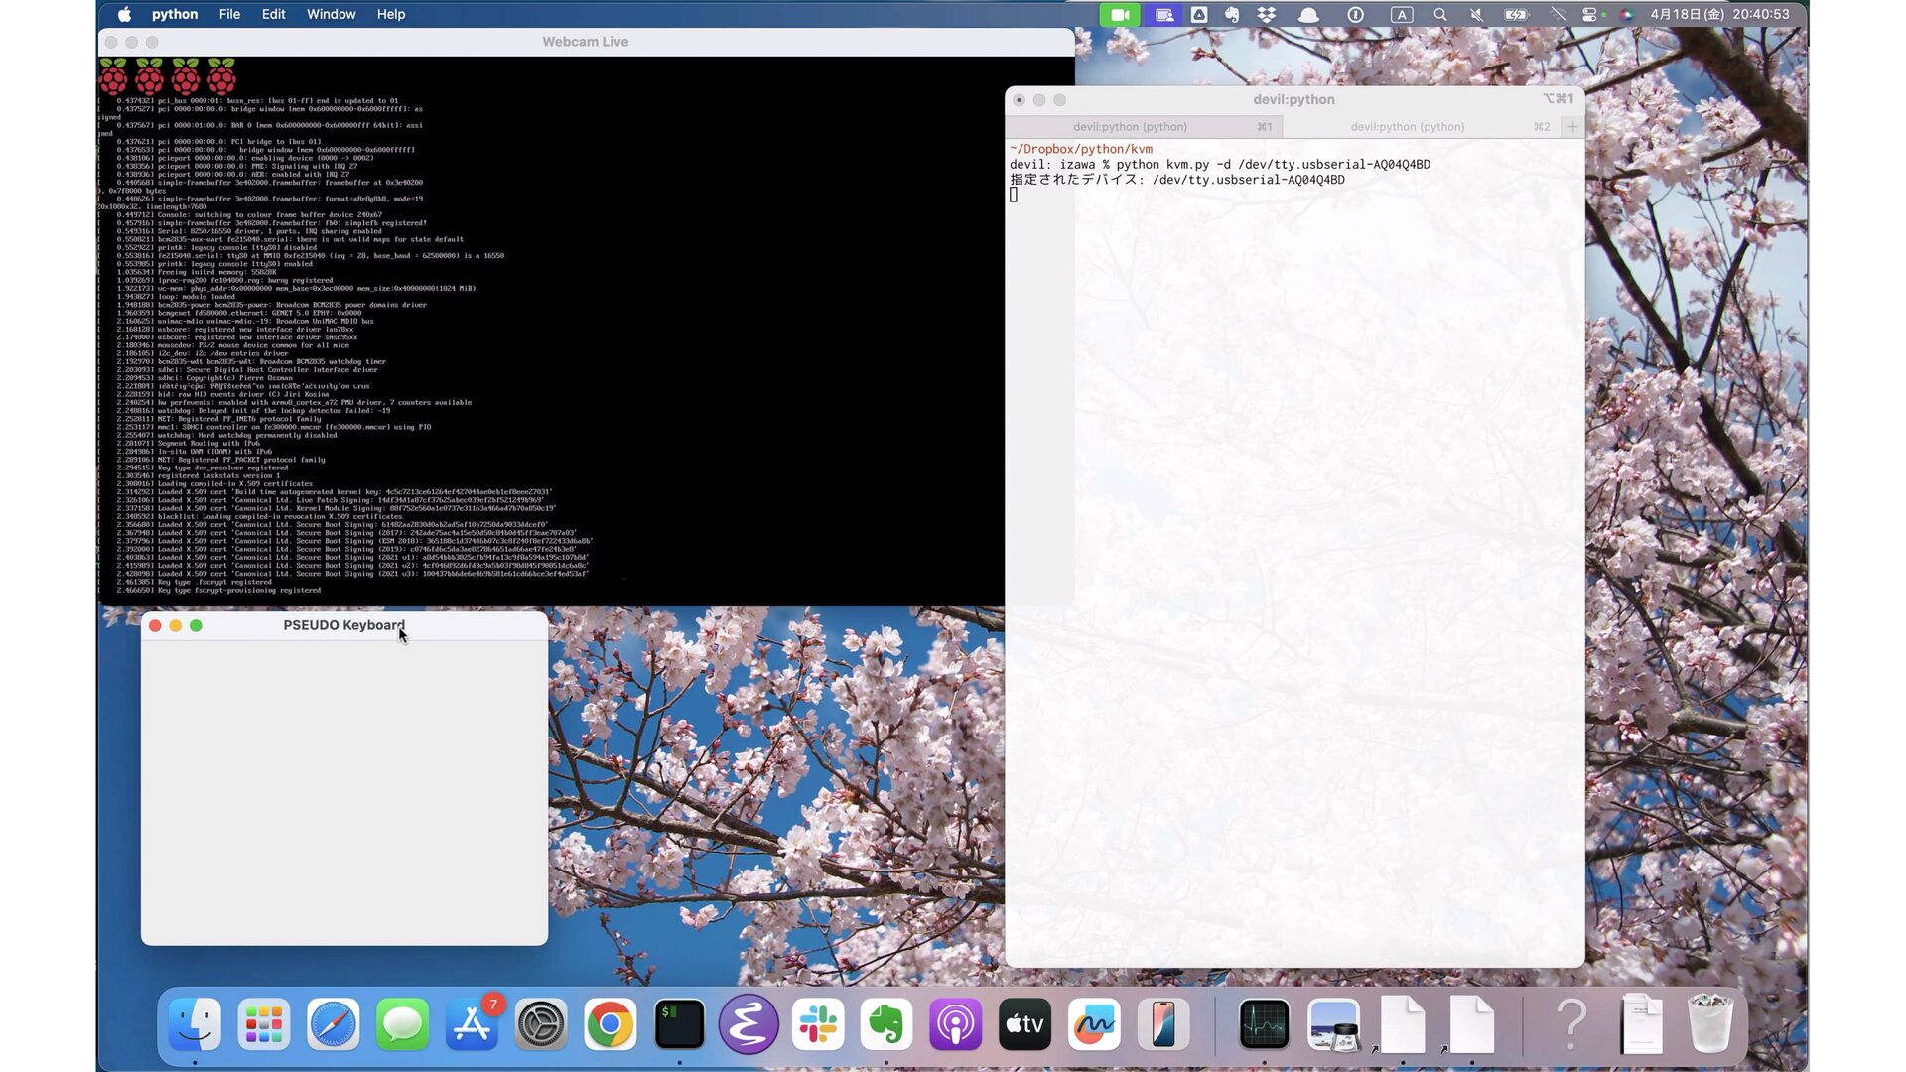1906x1072 pixels.
Task: Toggle the muted sound menu bar icon
Action: pos(1476,15)
